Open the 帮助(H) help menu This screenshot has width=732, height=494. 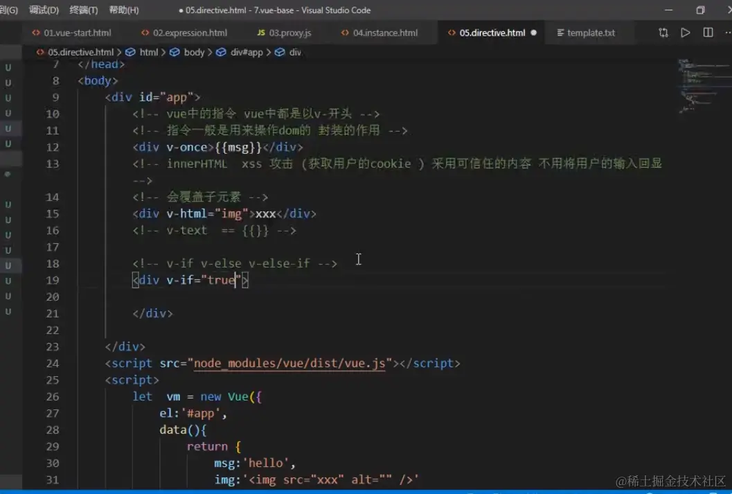click(124, 10)
